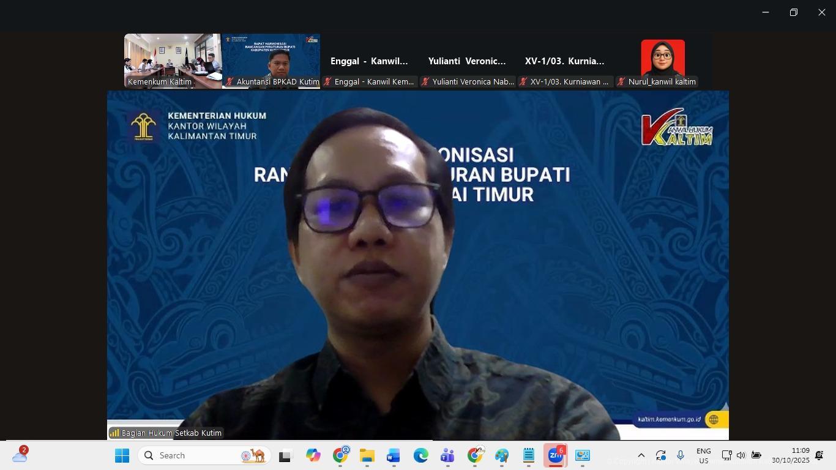Open Microsoft Teams from the taskbar
This screenshot has width=836, height=470.
(447, 456)
